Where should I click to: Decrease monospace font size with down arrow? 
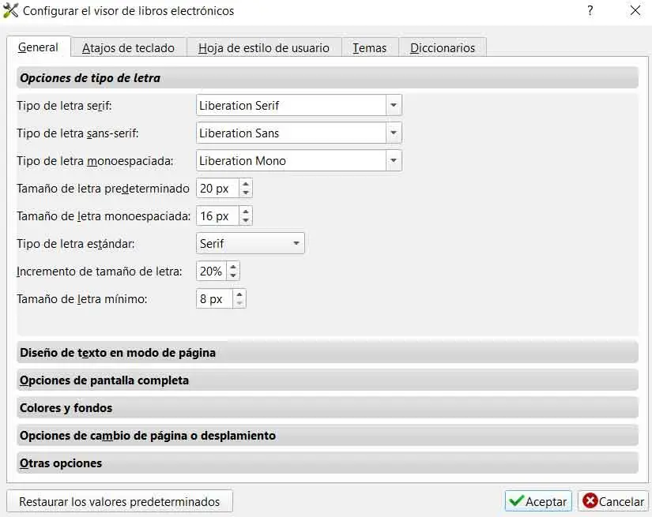246,220
